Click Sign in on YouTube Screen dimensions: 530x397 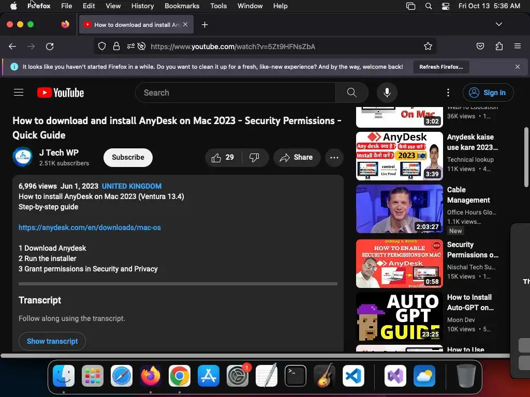click(488, 93)
